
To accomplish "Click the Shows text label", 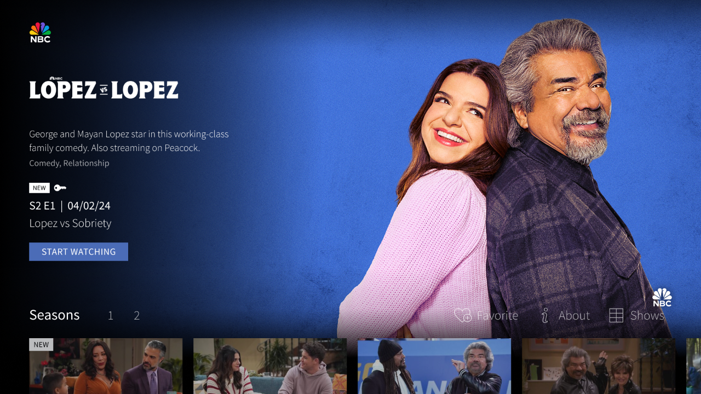I will tap(648, 315).
